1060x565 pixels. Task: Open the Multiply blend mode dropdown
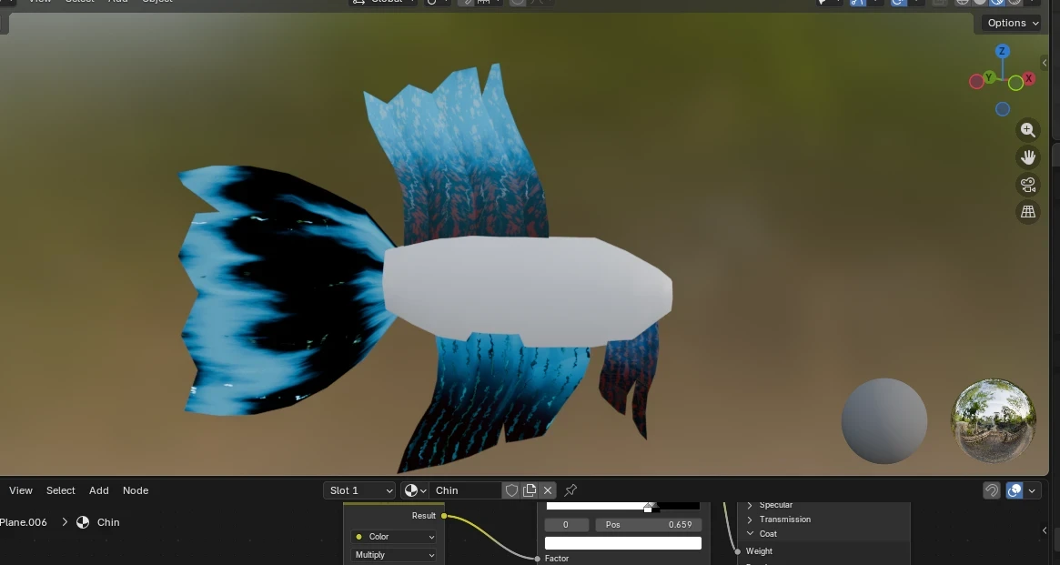click(x=393, y=555)
